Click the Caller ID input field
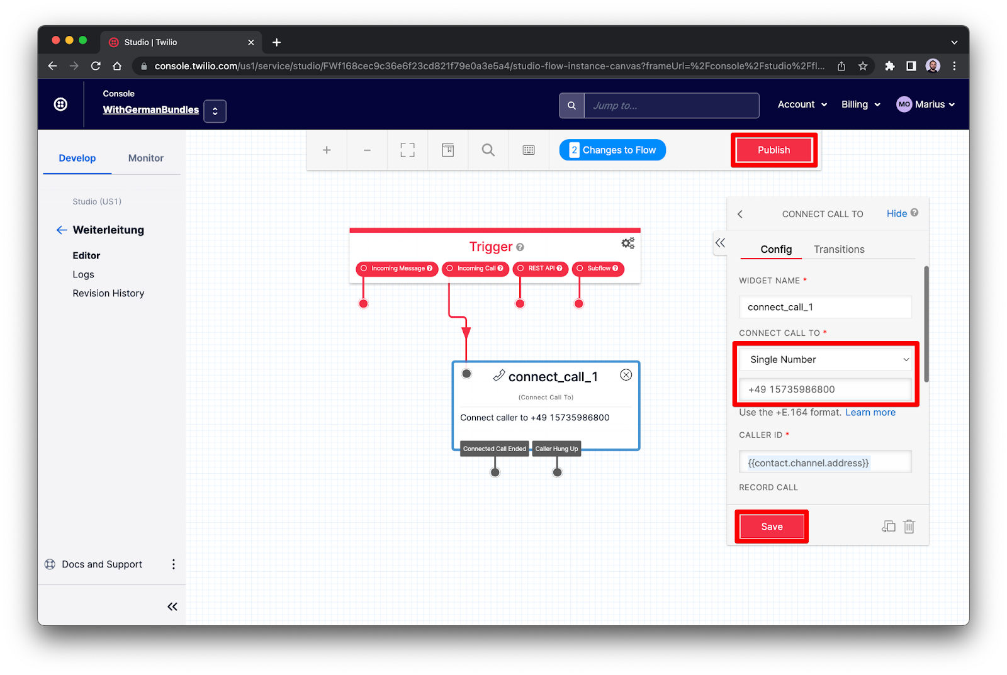Screen dimensions: 1007x675 (x=824, y=463)
